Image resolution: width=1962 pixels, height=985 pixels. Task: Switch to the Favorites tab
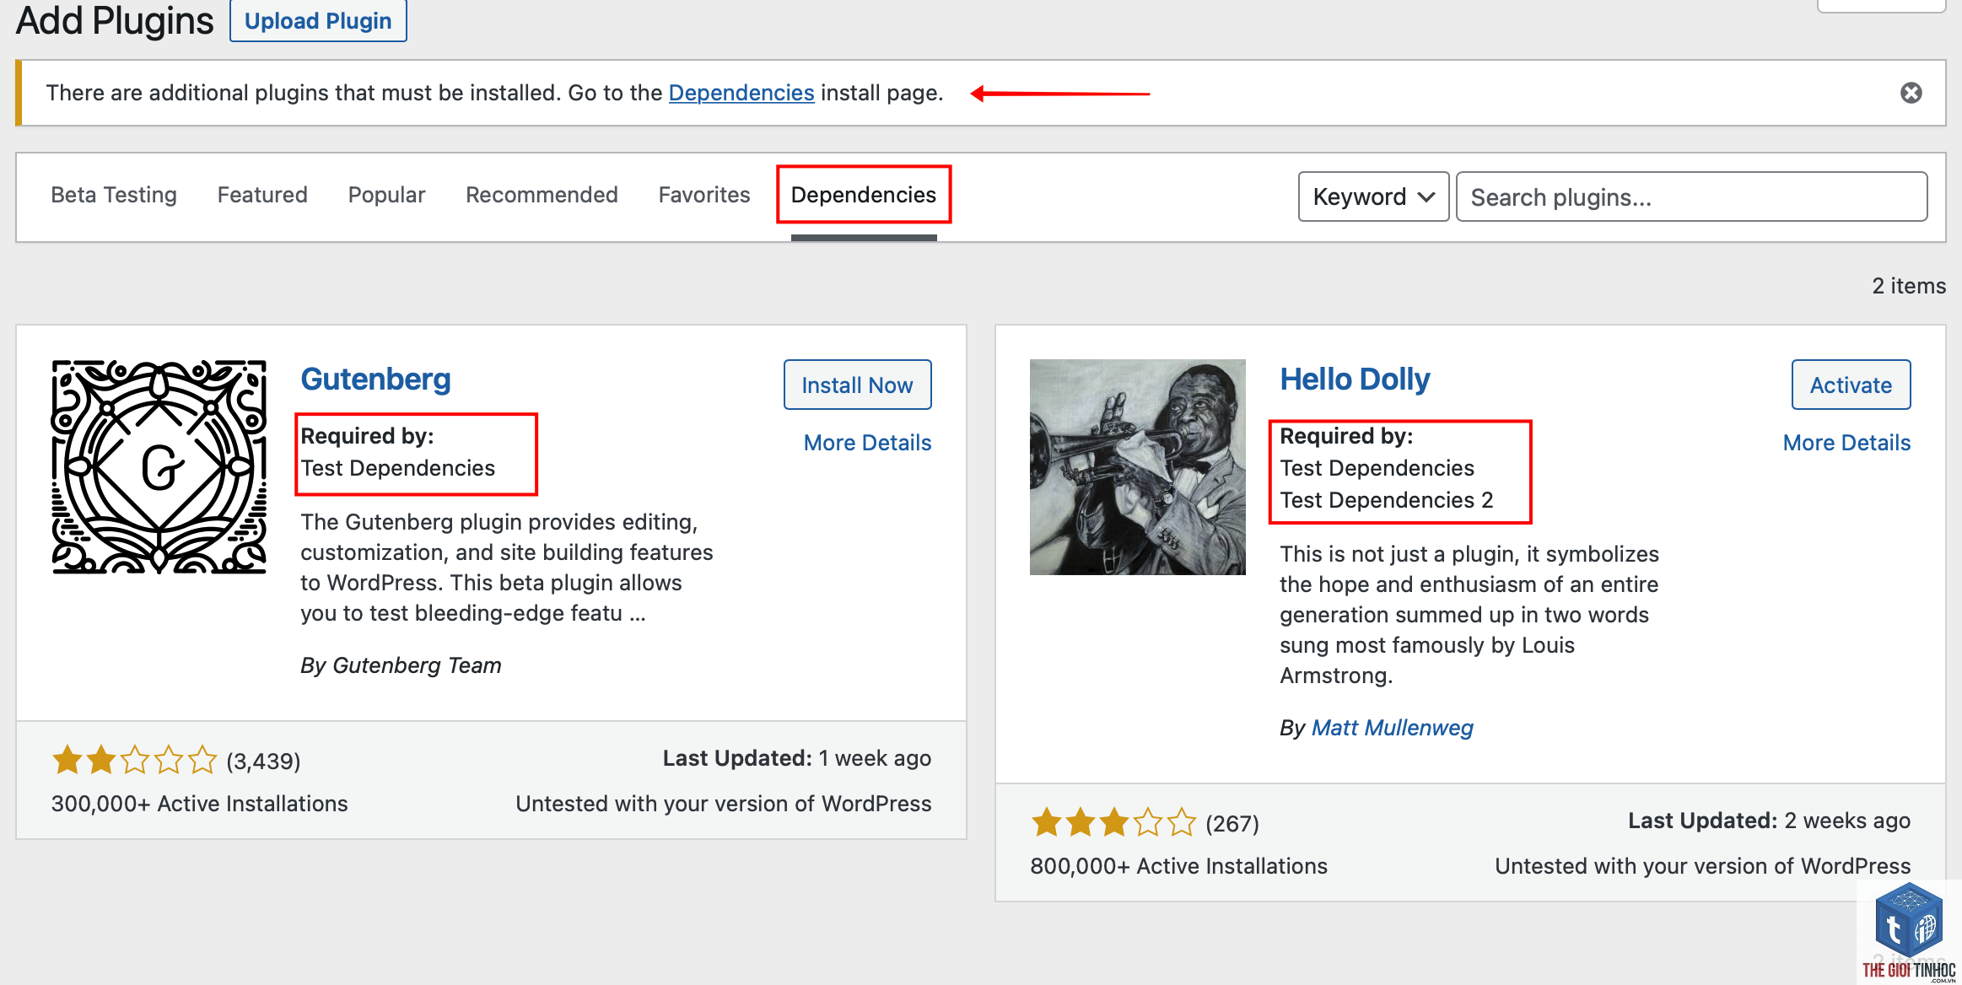point(704,195)
